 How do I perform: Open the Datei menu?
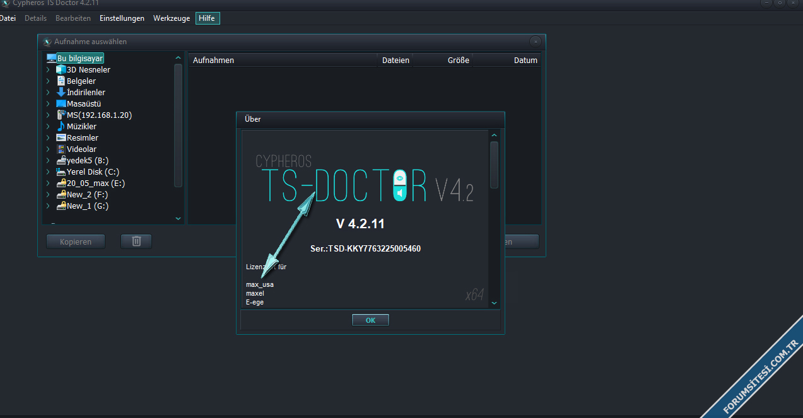(x=8, y=18)
